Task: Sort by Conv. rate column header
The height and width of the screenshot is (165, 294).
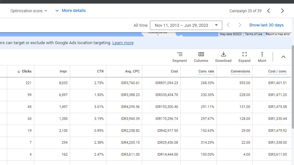Action: pyautogui.click(x=206, y=71)
